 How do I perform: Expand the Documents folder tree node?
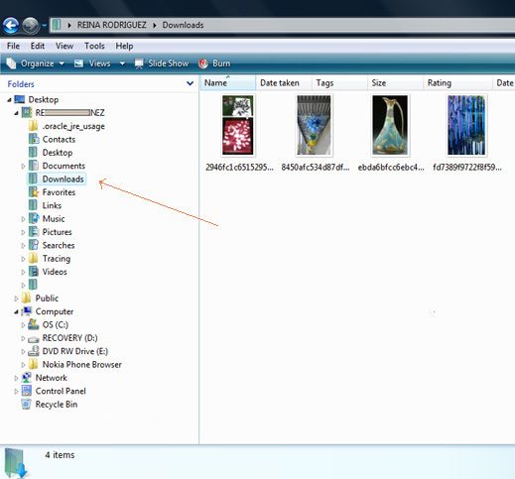[23, 166]
